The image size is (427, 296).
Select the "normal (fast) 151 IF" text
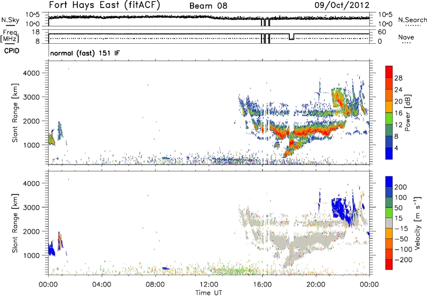click(85, 53)
